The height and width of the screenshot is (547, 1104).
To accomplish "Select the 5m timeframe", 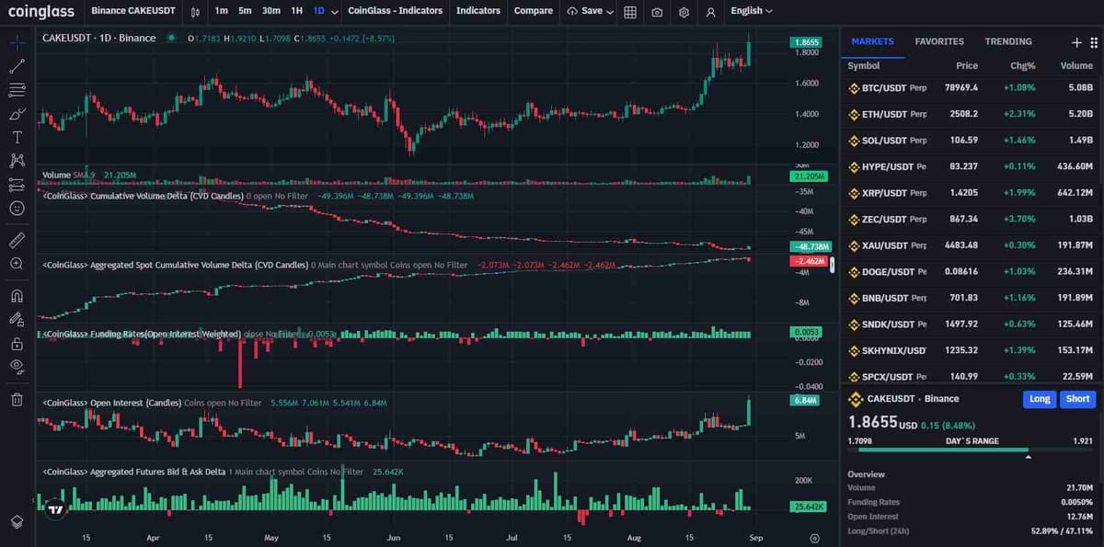I will [245, 11].
